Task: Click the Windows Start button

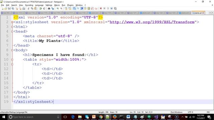Action: [x=4, y=117]
